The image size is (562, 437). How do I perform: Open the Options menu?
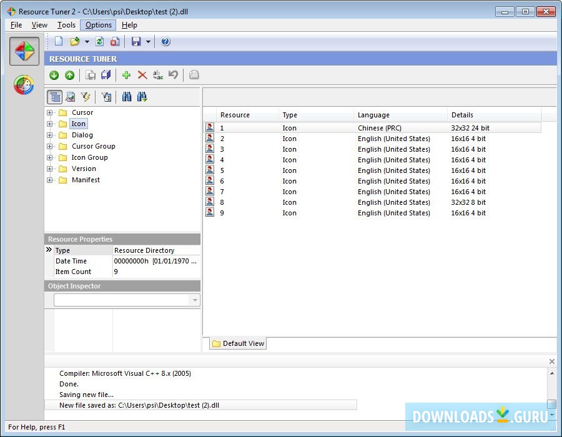[98, 25]
